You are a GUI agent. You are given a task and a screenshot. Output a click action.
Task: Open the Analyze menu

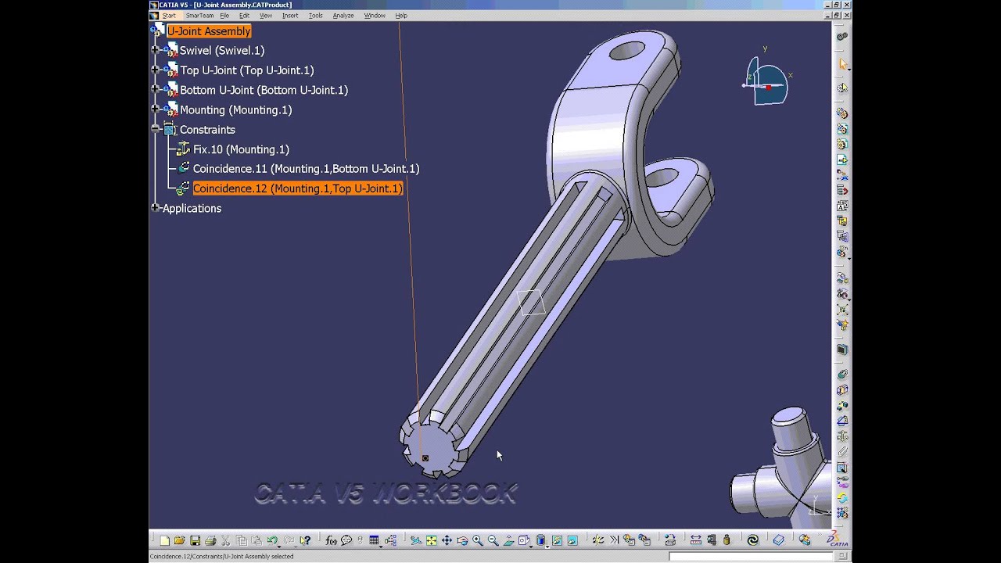point(343,16)
